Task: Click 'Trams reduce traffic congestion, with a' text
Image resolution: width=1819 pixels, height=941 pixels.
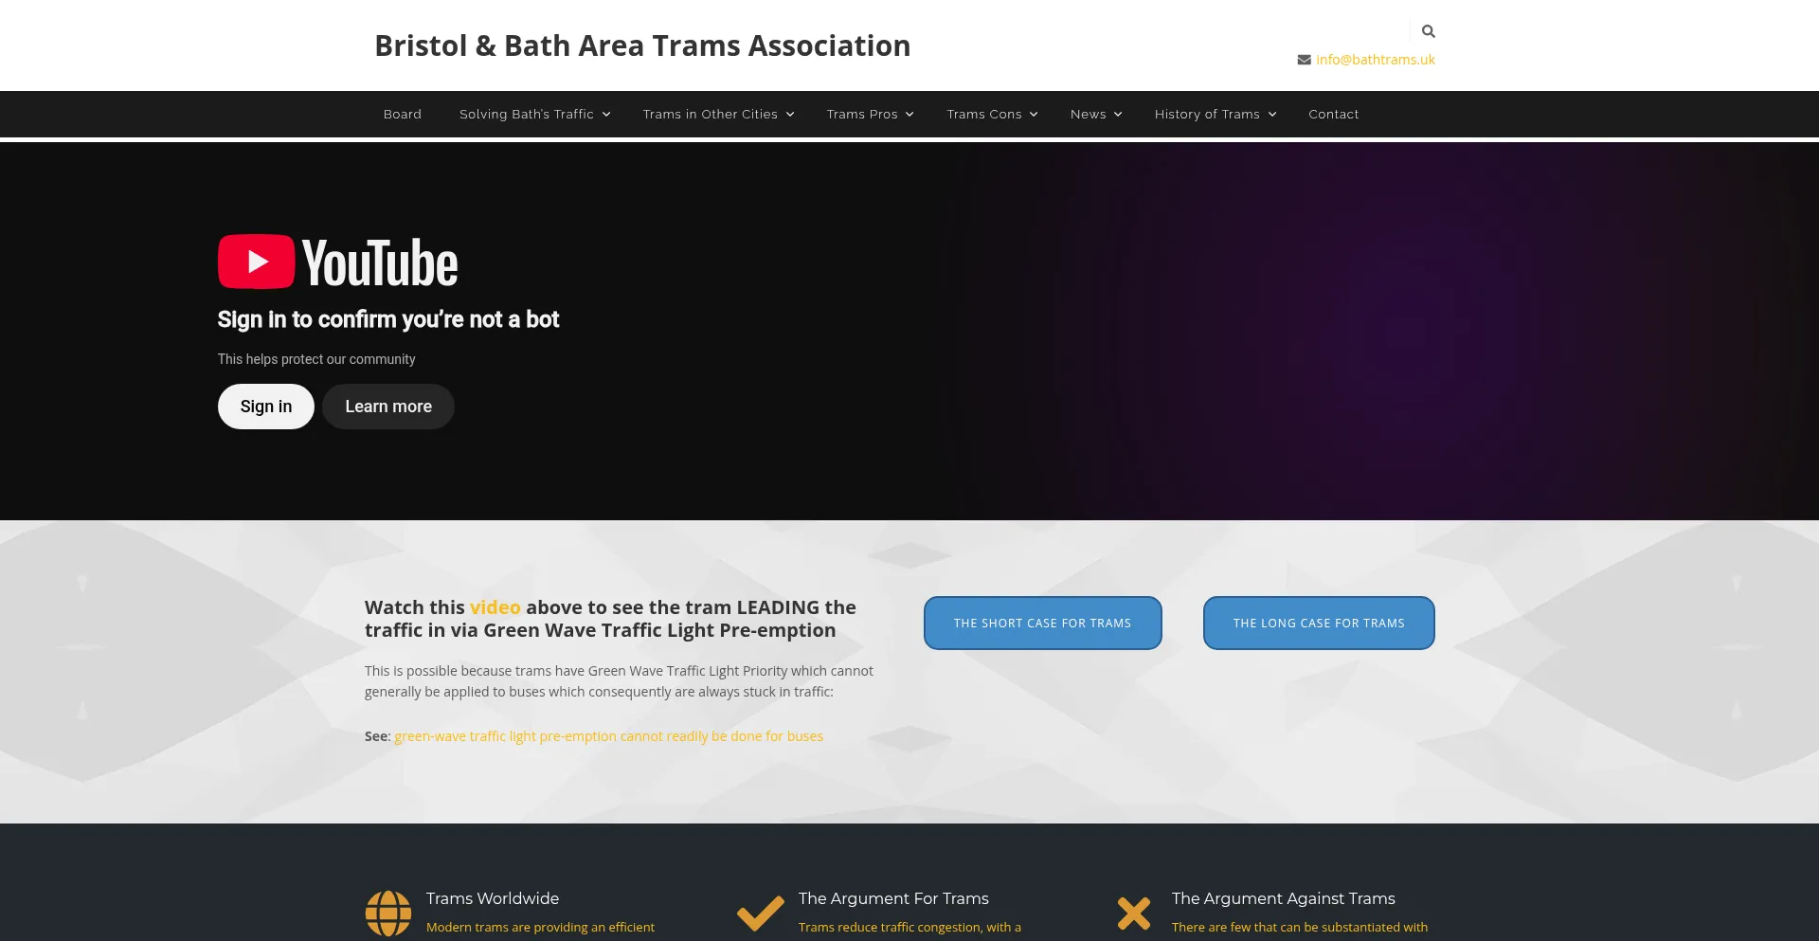Action: 909,927
